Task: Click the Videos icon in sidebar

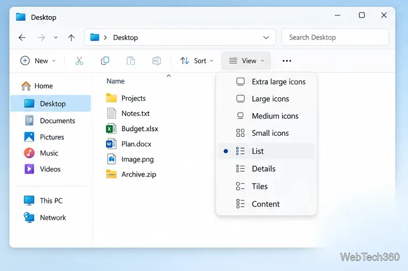Action: tap(29, 169)
